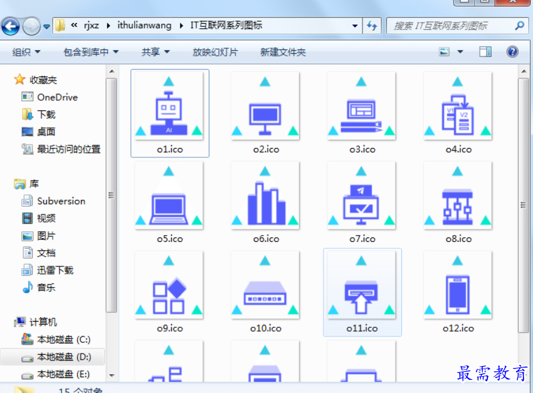Click 放映幻灯片 button
Viewport: 533px width, 393px height.
click(215, 52)
